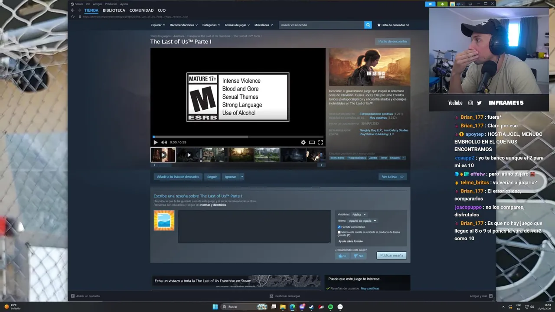Open Steam notifications bell
This screenshot has width=555, height=312.
(442, 4)
